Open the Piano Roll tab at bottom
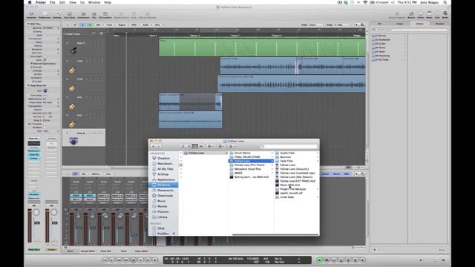This screenshot has height=267, width=475. pyautogui.click(x=105, y=251)
